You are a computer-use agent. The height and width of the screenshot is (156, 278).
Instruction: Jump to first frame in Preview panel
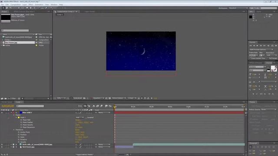[251, 46]
